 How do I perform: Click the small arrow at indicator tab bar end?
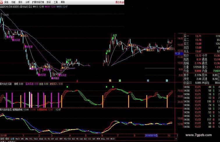[176, 139]
